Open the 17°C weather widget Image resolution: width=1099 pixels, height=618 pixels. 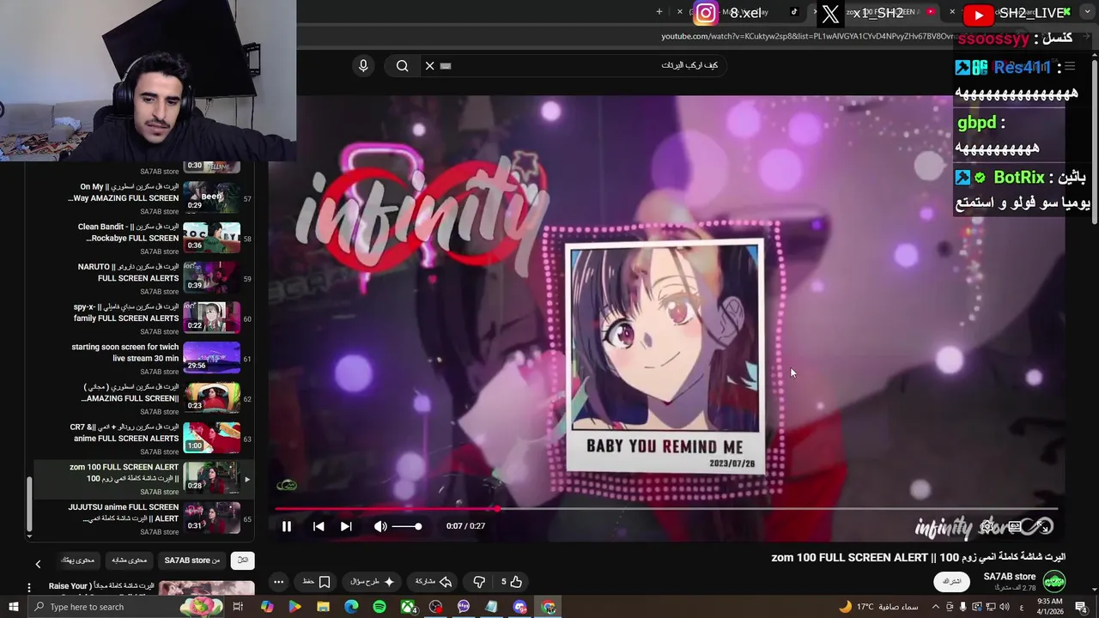click(879, 607)
